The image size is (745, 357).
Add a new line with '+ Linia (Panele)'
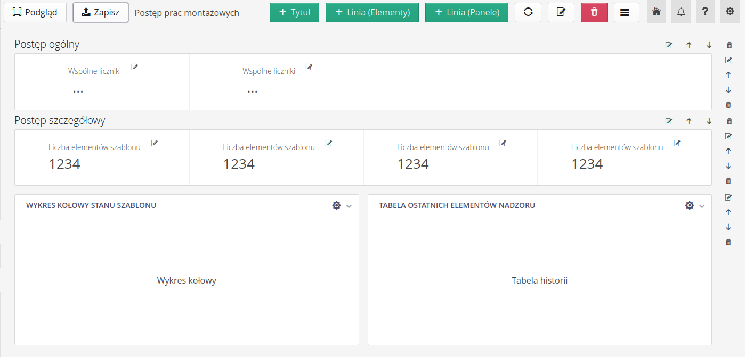coord(466,12)
